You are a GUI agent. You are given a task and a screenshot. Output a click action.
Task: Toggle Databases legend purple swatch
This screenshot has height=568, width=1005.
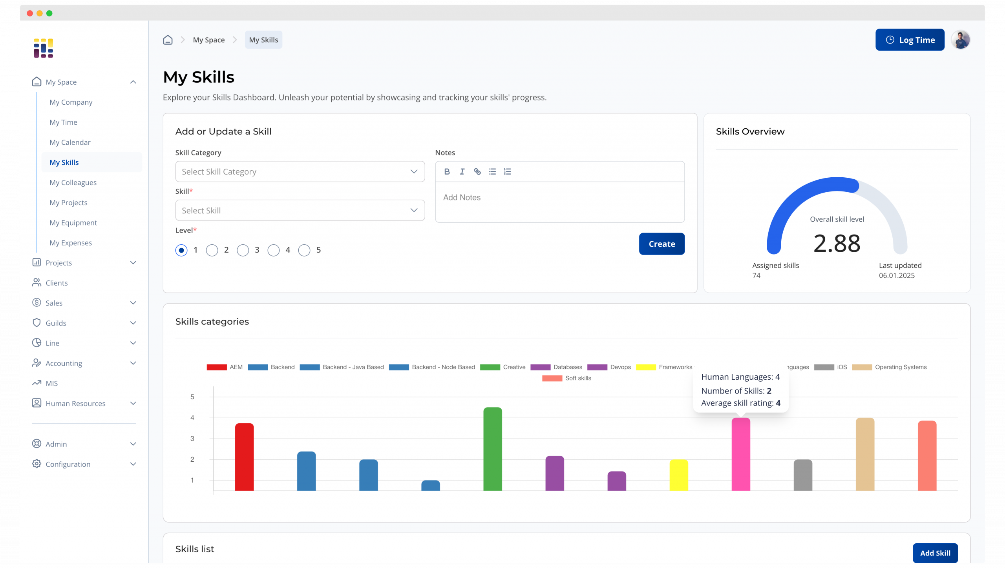pyautogui.click(x=540, y=367)
